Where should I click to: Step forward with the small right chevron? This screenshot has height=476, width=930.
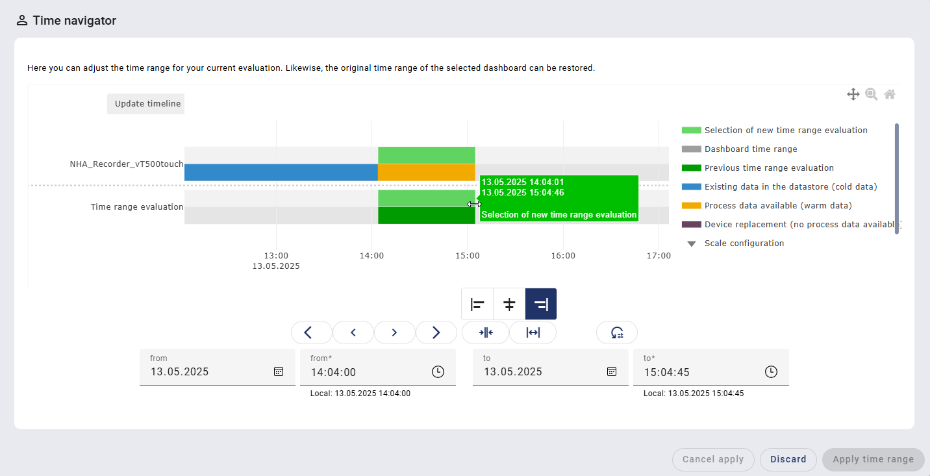[x=394, y=332]
